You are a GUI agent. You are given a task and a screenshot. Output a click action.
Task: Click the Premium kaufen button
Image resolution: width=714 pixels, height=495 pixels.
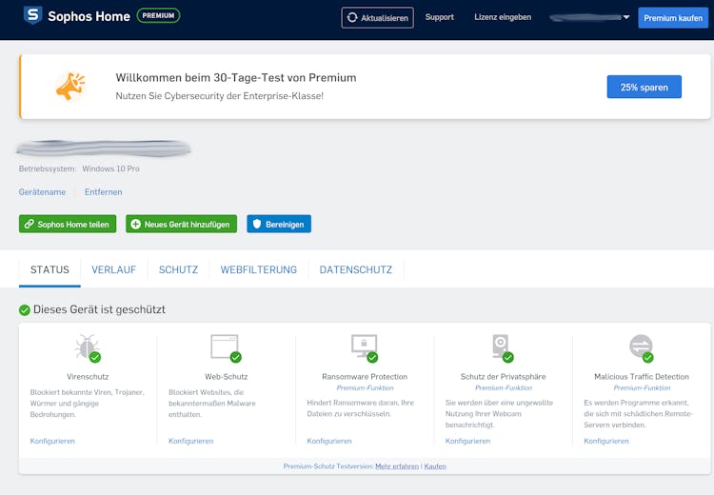pos(673,18)
